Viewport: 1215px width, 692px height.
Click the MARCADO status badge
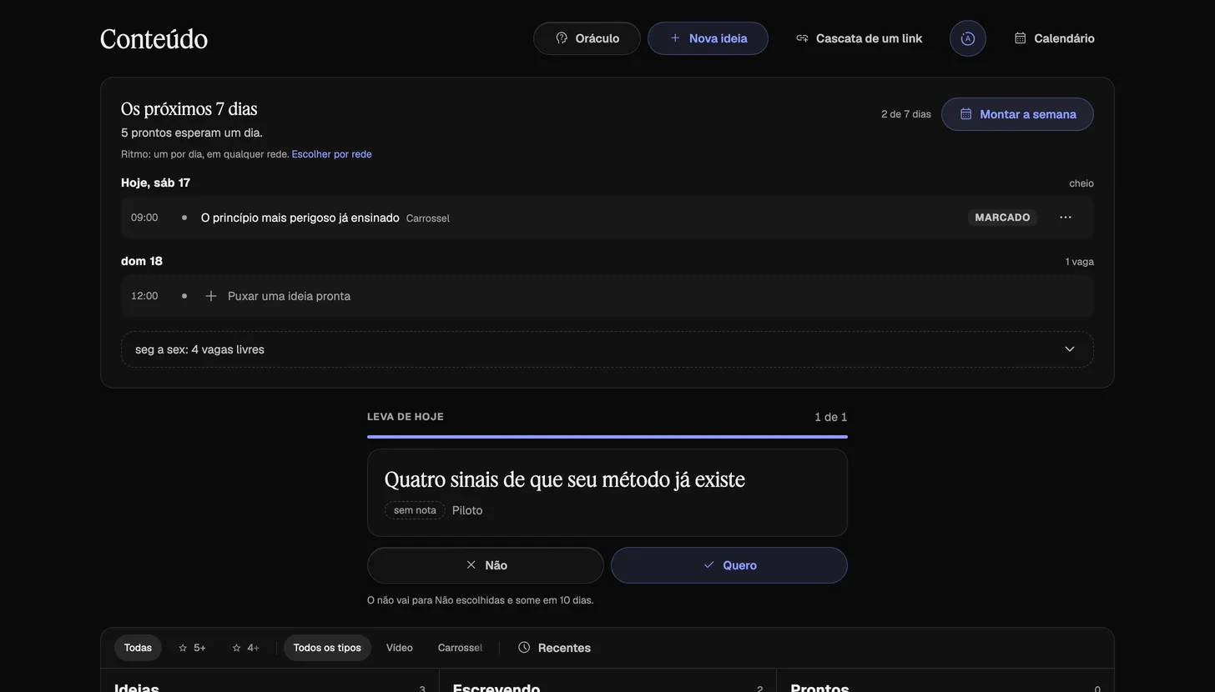pos(1002,218)
